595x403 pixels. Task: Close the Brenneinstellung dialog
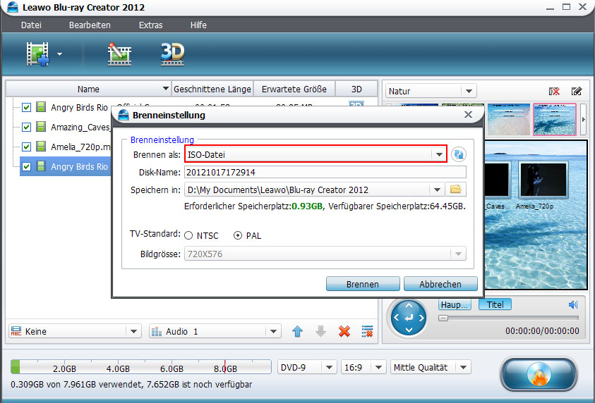pyautogui.click(x=468, y=115)
